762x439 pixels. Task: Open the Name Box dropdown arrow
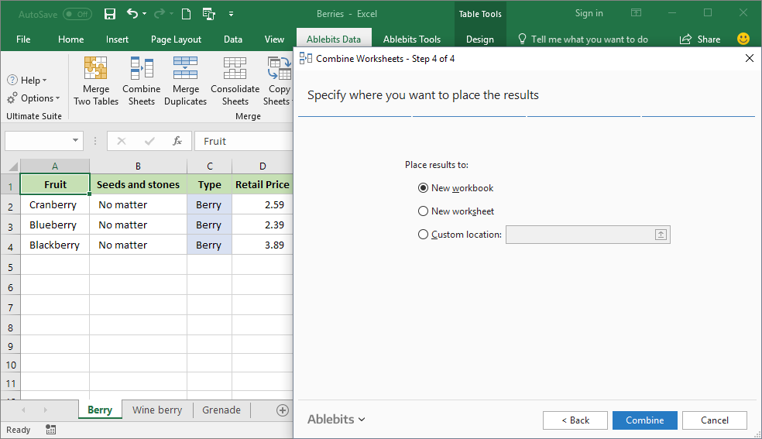pos(75,141)
